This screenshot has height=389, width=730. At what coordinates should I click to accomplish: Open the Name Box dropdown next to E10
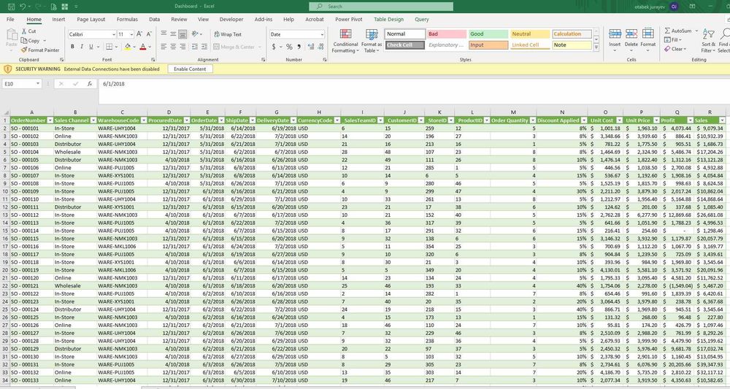(x=37, y=84)
